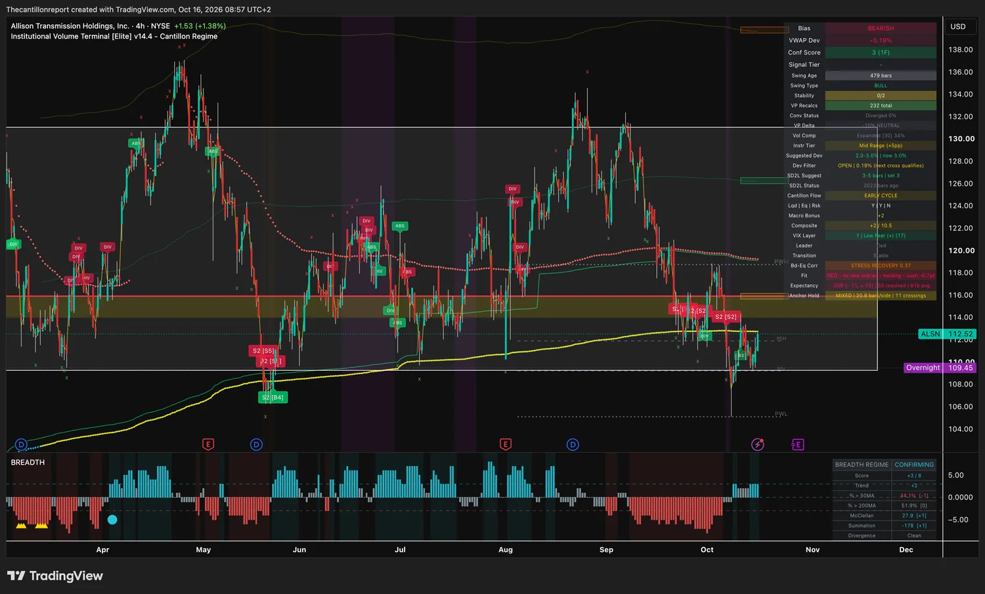Click the VWAP Dev -0.19% value
Viewport: 985px width, 594px height.
click(x=881, y=41)
